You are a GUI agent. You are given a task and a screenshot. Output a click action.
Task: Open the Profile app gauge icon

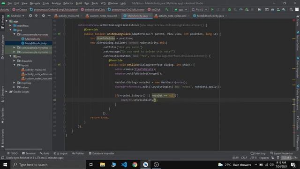(x=241, y=9)
